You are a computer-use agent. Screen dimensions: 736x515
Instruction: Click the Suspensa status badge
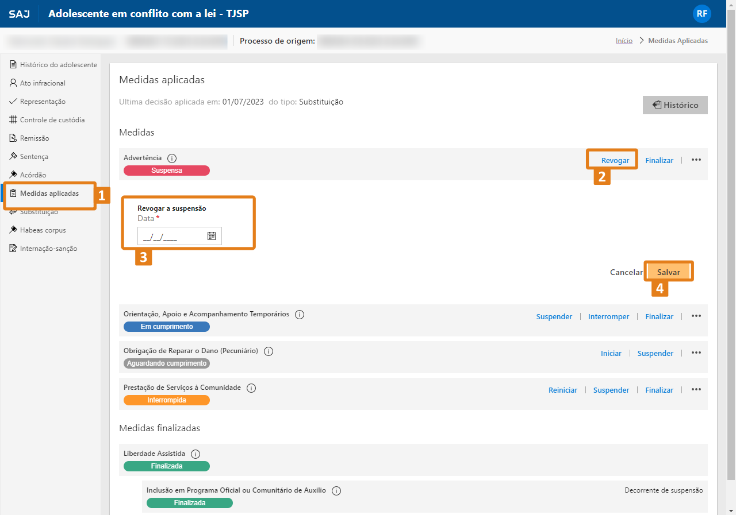(167, 171)
